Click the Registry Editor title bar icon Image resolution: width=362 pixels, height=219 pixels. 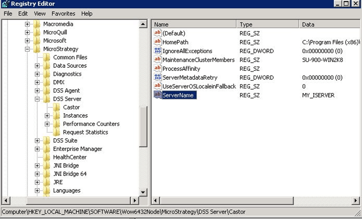click(5, 4)
